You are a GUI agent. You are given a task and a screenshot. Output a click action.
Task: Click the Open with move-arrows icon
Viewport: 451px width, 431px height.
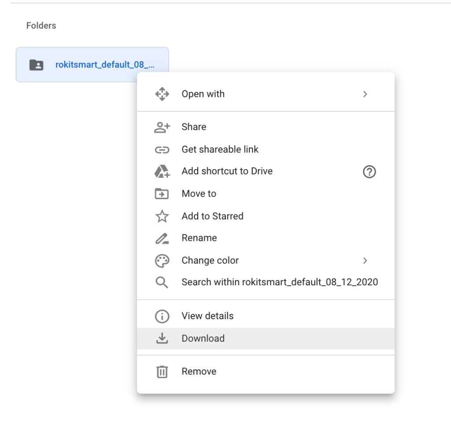(x=162, y=94)
